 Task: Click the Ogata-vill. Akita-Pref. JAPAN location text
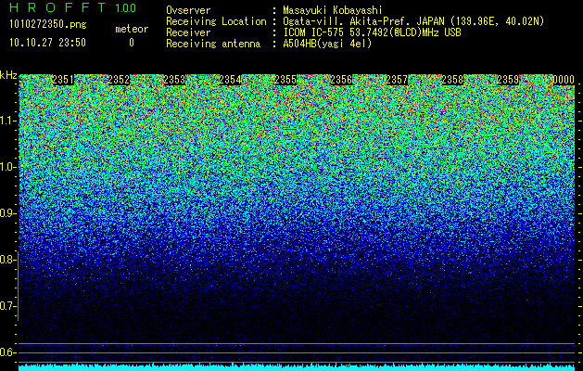413,21
